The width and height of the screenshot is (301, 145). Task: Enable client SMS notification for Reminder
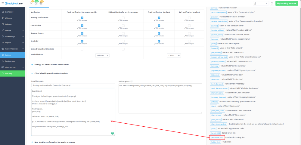coord(189,41)
